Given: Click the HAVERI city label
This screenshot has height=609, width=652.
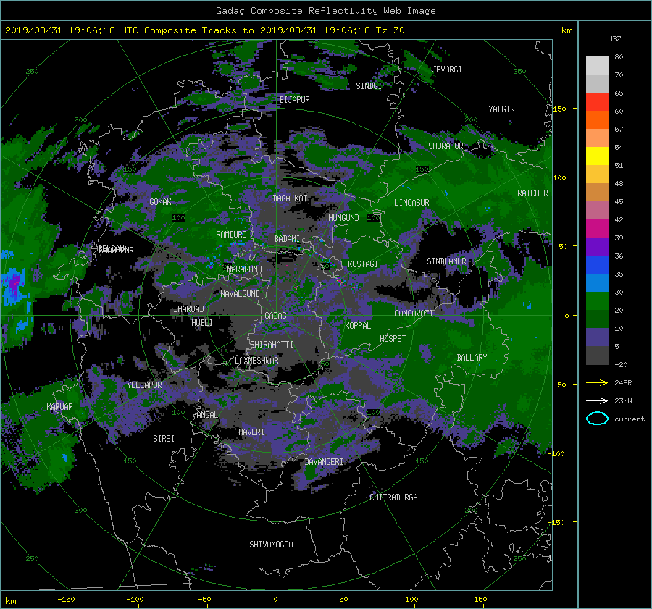Looking at the screenshot, I should point(251,432).
